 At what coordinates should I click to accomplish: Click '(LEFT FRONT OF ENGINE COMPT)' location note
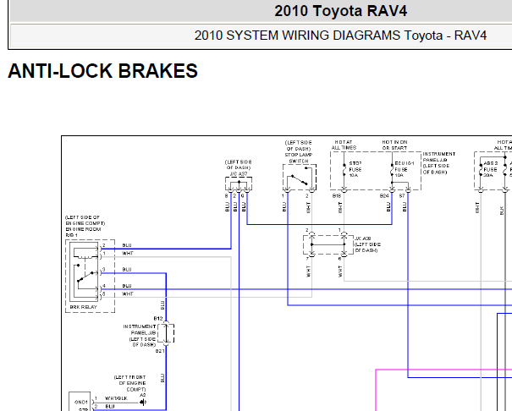[129, 383]
